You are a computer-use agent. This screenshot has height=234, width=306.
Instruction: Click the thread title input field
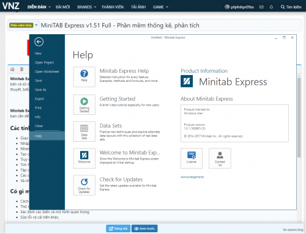coord(170,25)
